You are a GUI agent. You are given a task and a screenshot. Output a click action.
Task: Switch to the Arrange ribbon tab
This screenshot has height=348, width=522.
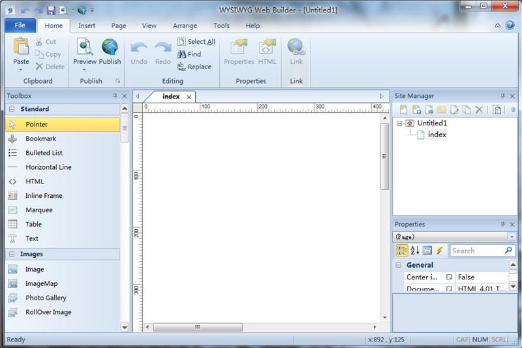(185, 25)
